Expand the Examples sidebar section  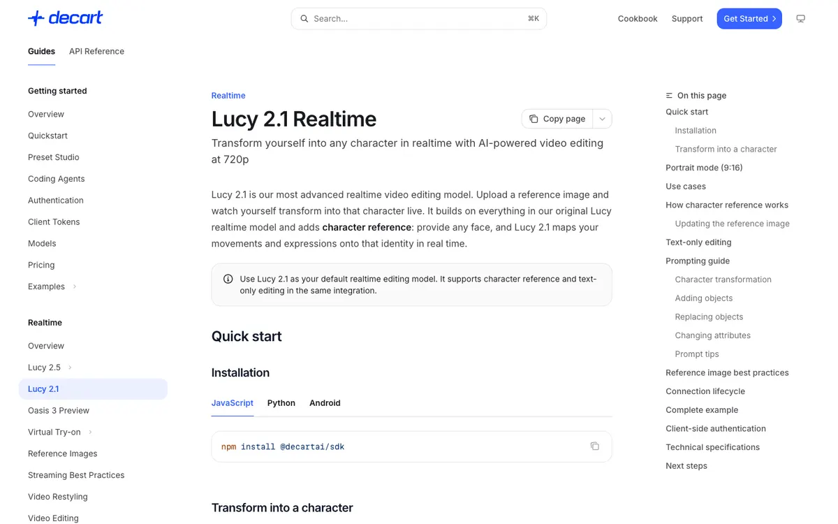(x=75, y=286)
